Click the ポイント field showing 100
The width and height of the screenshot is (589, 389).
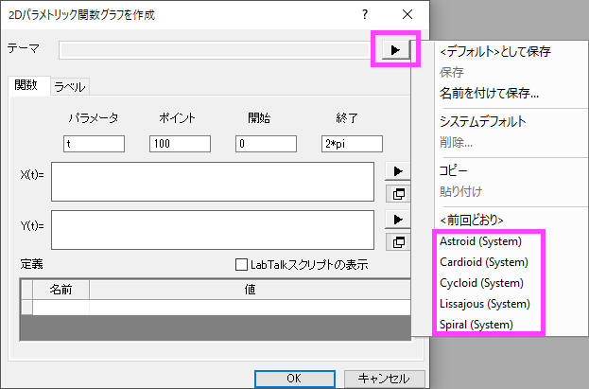coord(180,144)
